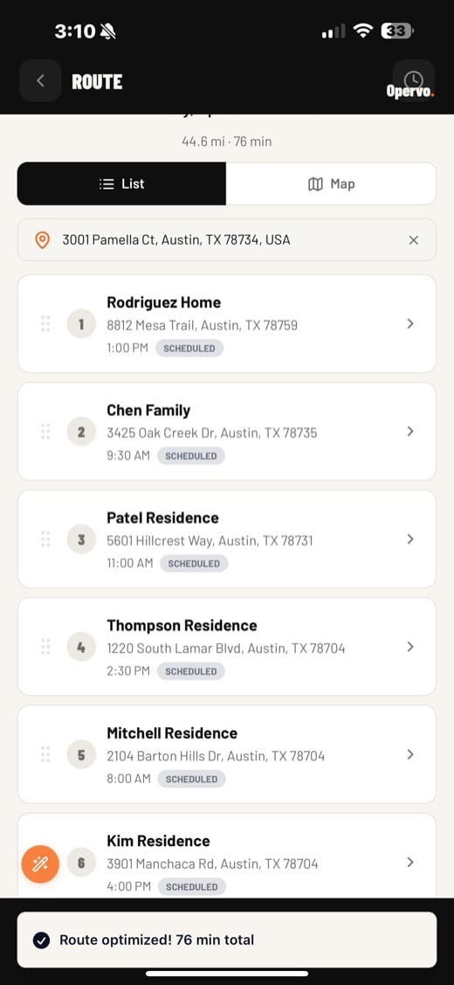Image resolution: width=454 pixels, height=985 pixels.
Task: Switch to the Map view
Action: click(331, 184)
